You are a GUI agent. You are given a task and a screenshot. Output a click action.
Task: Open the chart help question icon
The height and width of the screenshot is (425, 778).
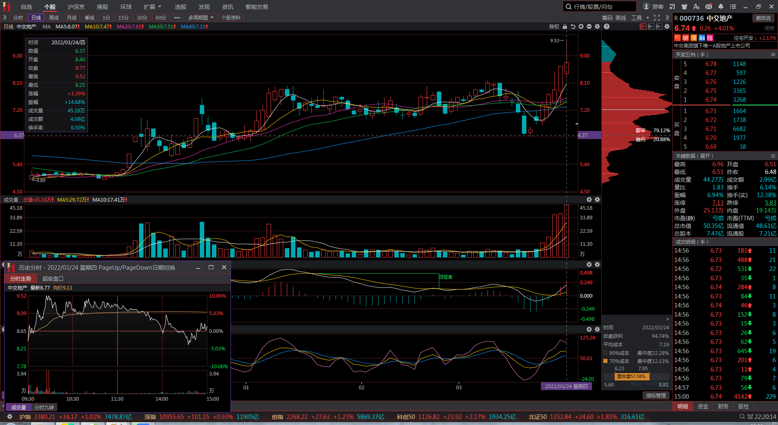607,26
